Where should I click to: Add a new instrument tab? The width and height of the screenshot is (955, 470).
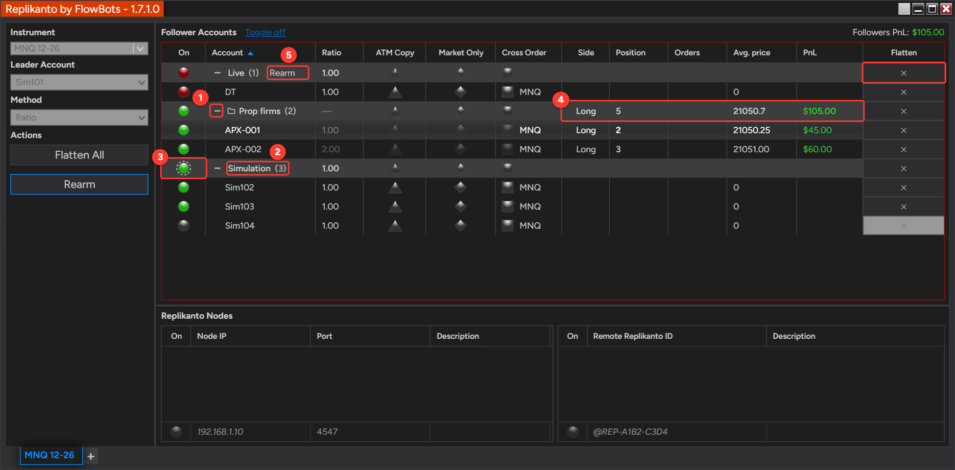pyautogui.click(x=91, y=456)
